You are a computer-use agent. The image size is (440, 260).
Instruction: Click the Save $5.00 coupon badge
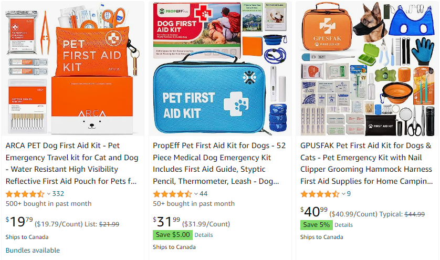(x=173, y=235)
